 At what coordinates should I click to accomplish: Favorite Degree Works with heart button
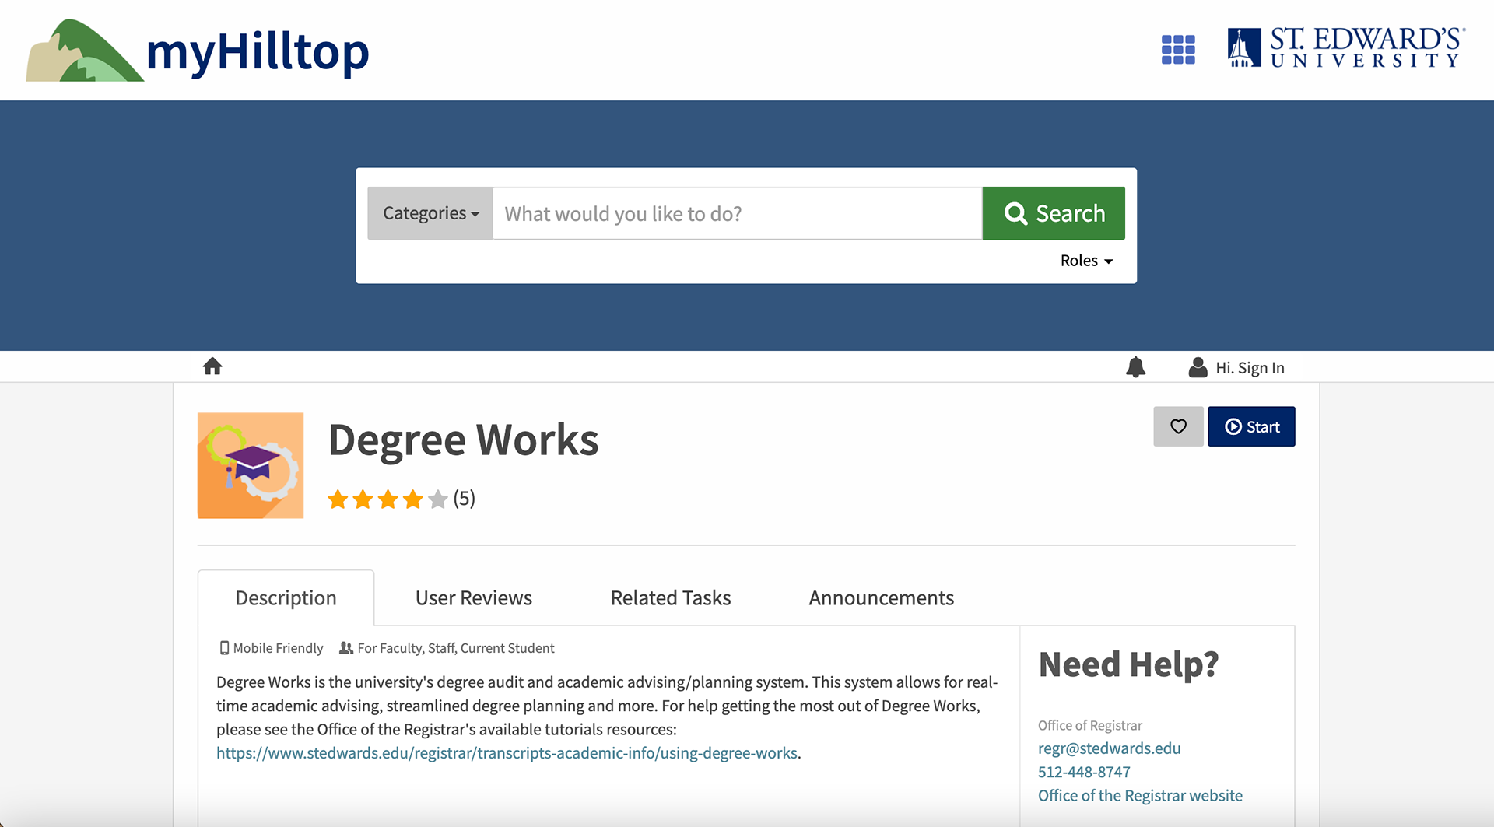pyautogui.click(x=1178, y=426)
